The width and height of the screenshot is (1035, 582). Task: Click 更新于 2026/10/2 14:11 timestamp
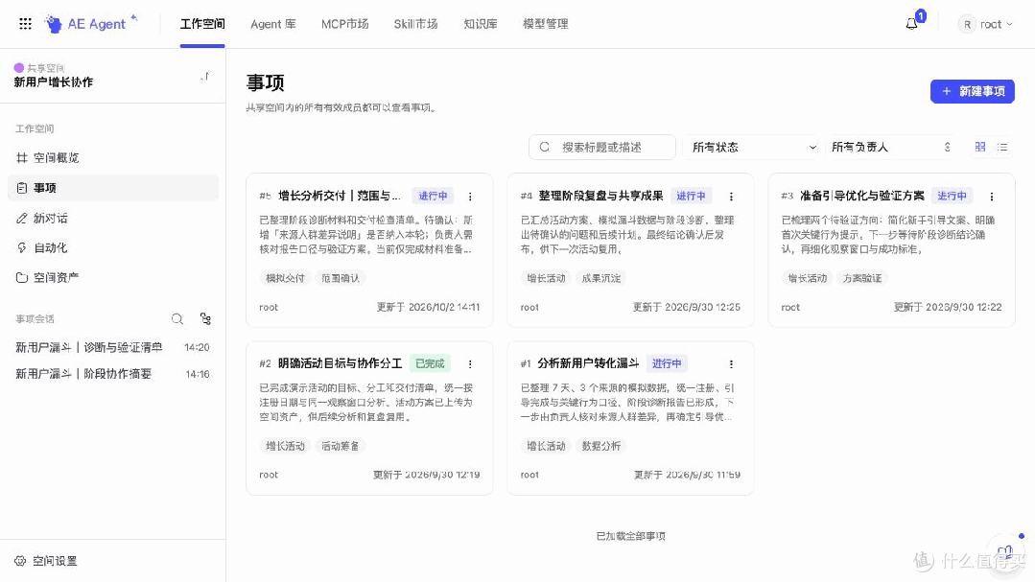point(428,308)
